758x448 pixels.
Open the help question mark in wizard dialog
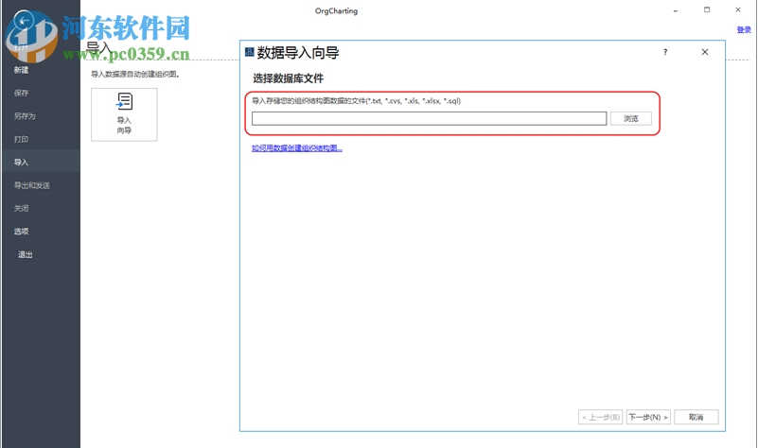pyautogui.click(x=665, y=52)
